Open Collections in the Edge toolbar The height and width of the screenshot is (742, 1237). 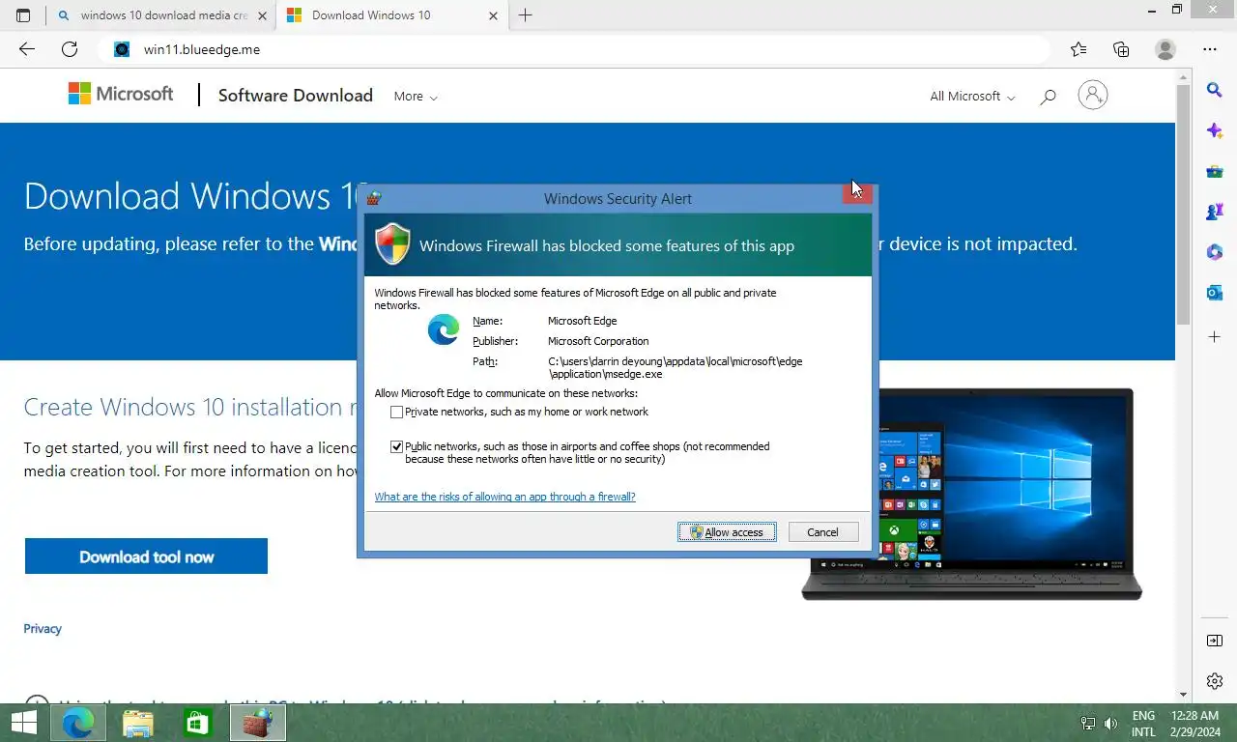pos(1121,49)
